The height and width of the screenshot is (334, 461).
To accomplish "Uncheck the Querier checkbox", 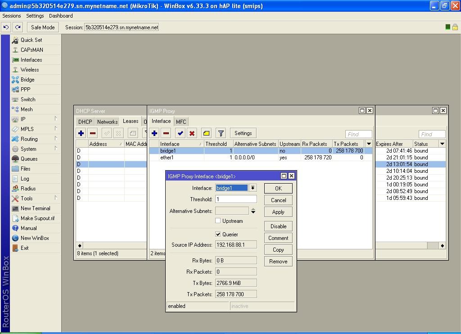I will click(x=218, y=234).
